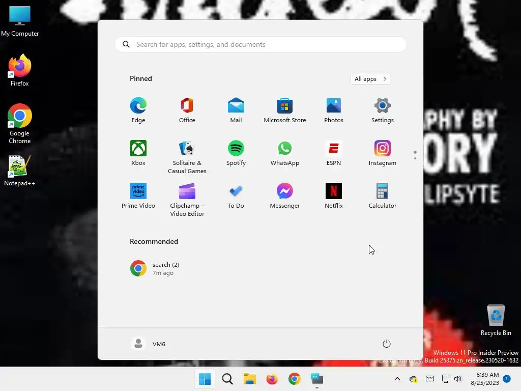Image resolution: width=521 pixels, height=391 pixels.
Task: Launch Spotify from pinned apps
Action: (x=236, y=153)
